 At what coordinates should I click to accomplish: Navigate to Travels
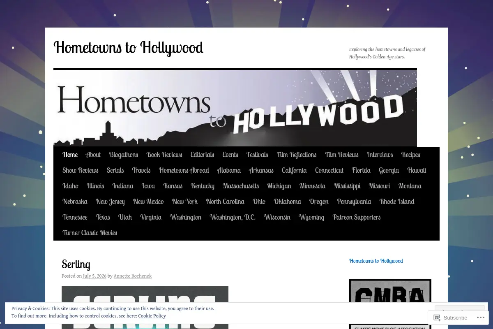point(141,170)
